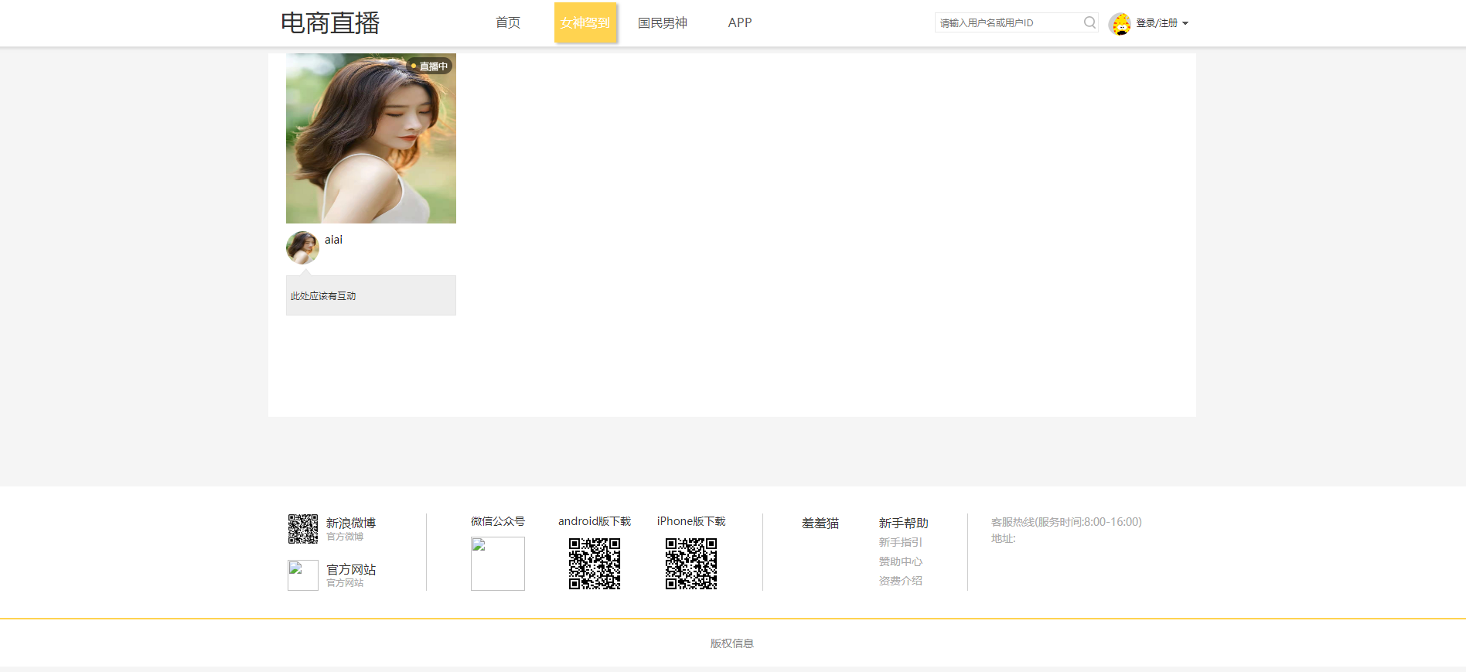The width and height of the screenshot is (1466, 672).
Task: Click the WeChat public account image
Action: (498, 564)
